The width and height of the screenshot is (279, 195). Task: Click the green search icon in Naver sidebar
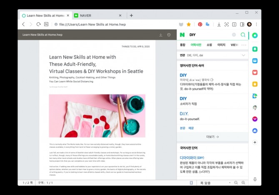pyautogui.click(x=243, y=35)
